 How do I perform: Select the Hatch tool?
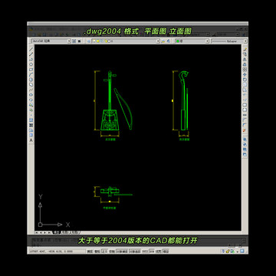[31, 120]
